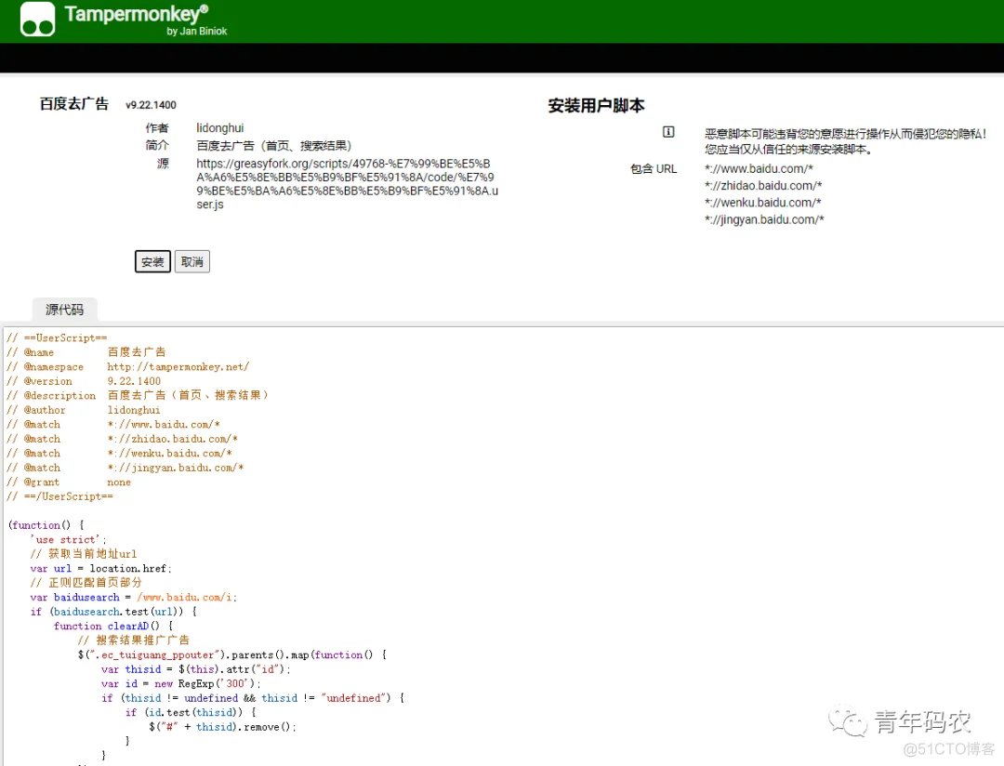
Task: Click the @author lidonghui code line
Action: click(x=84, y=410)
